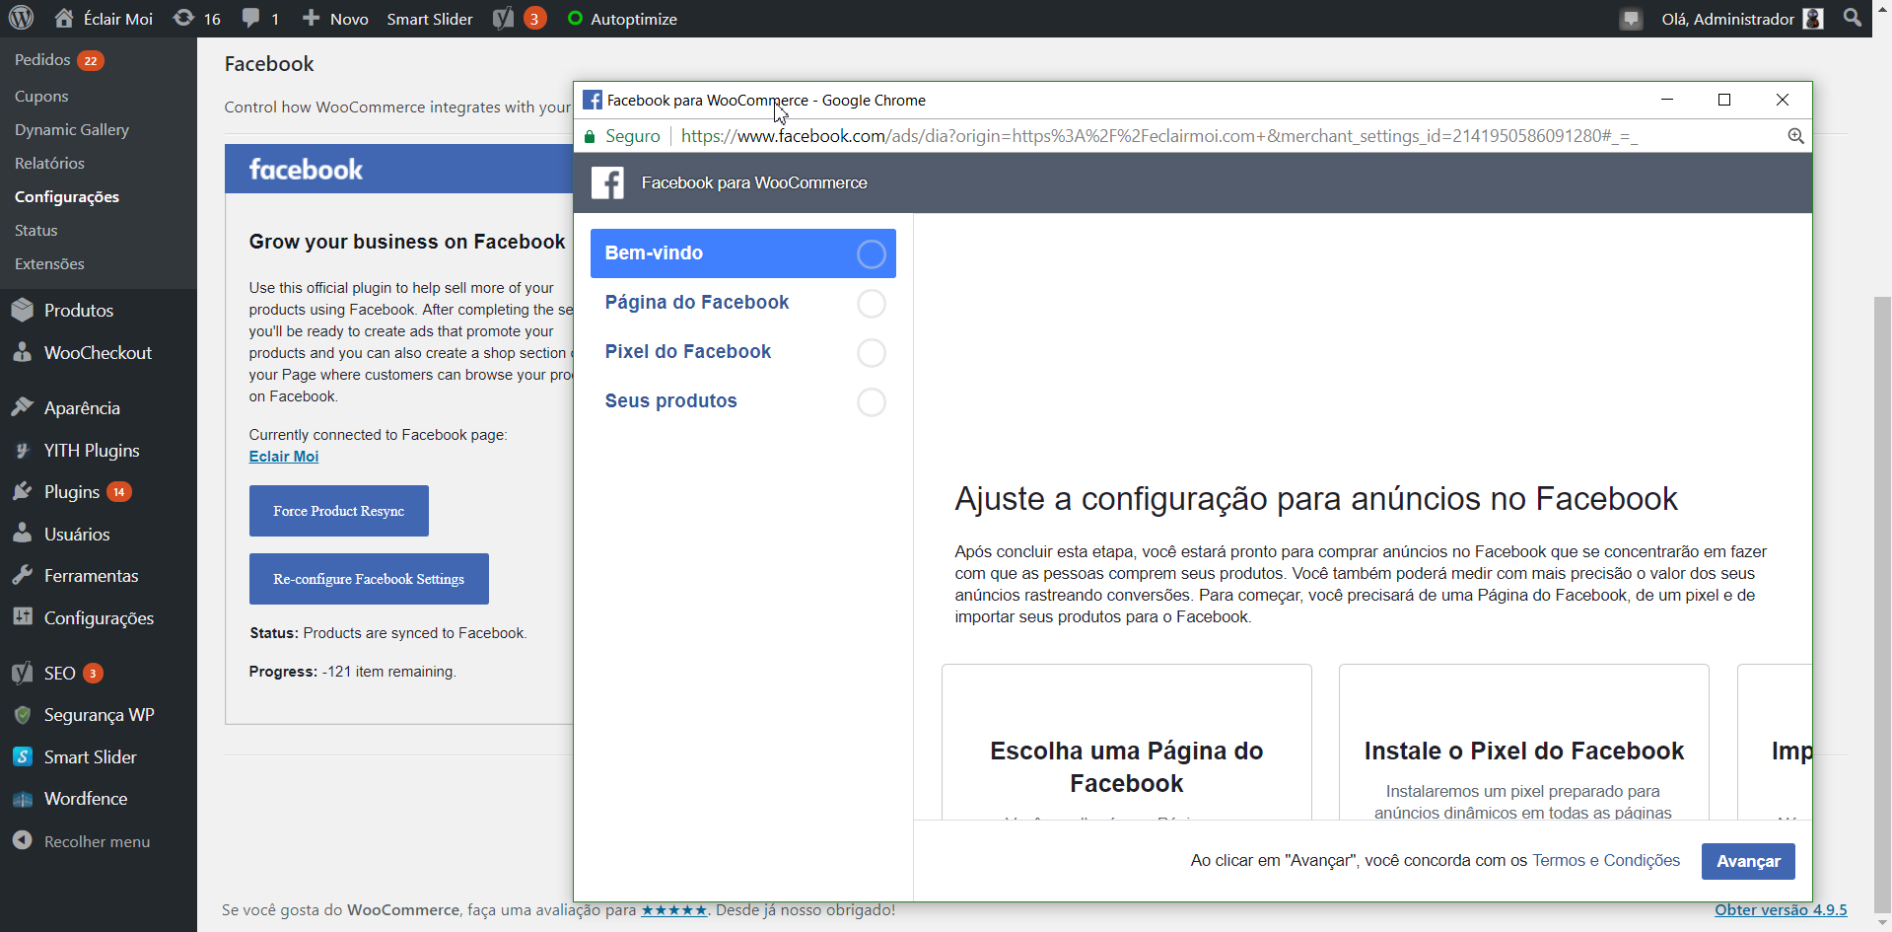Click the Olá, Administrador account text
1892x932 pixels.
coord(1728,19)
